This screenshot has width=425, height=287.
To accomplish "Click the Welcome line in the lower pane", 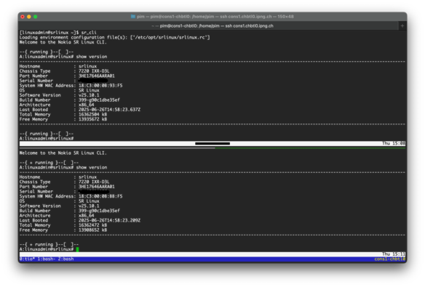I will (x=63, y=153).
